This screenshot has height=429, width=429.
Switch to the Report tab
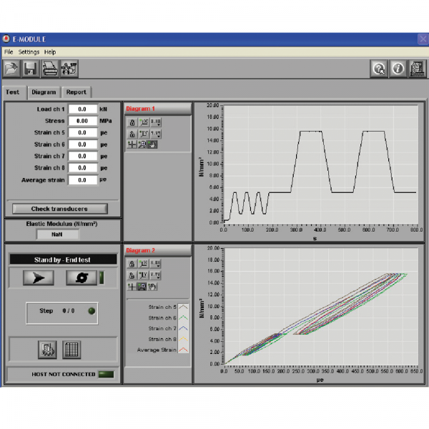[x=76, y=92]
